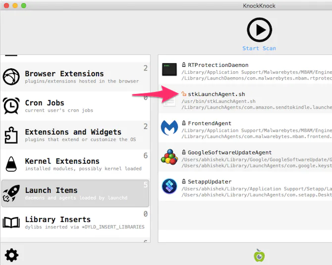The width and height of the screenshot is (332, 265).
Task: Click the green apple logo icon
Action: pyautogui.click(x=259, y=255)
